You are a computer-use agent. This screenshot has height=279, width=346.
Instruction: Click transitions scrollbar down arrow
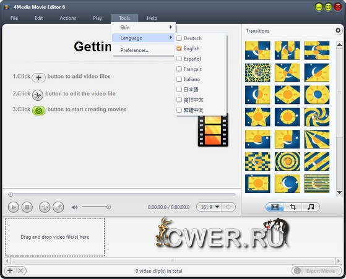point(339,192)
